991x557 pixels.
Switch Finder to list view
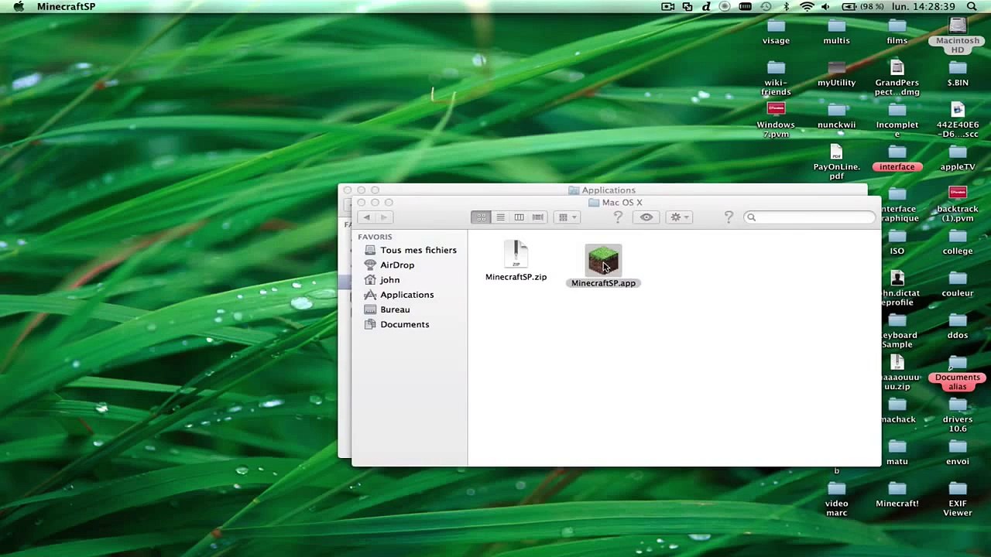pos(500,217)
